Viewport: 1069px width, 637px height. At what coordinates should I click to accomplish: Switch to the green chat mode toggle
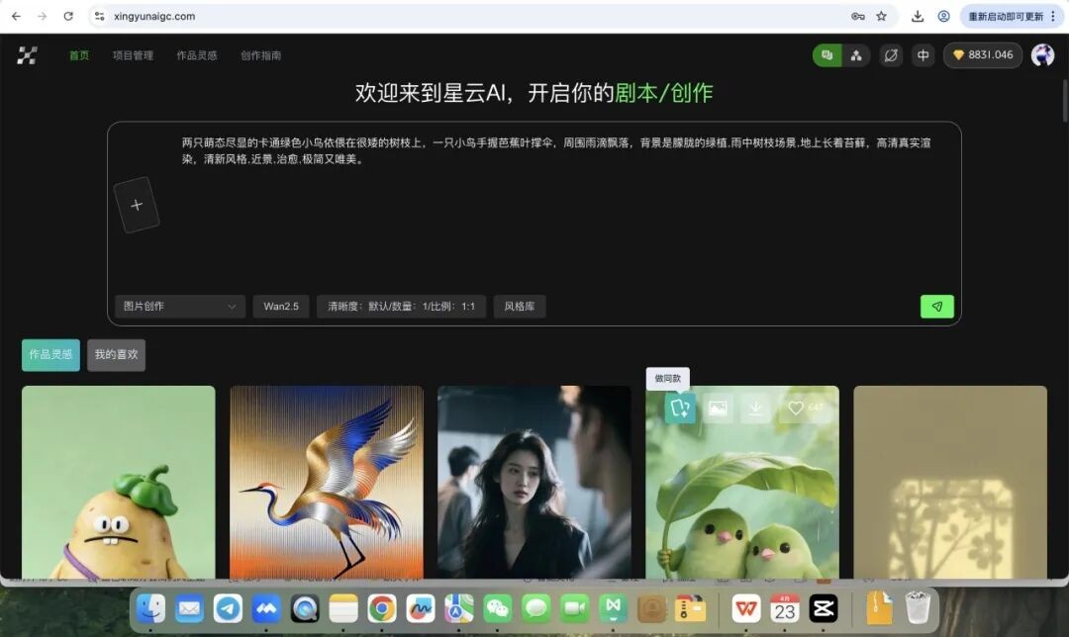click(826, 55)
